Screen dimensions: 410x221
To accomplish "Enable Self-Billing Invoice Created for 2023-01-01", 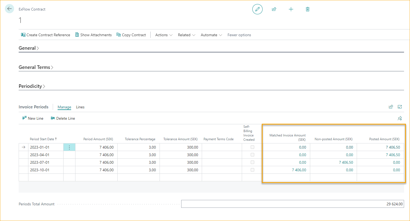I will 252,147.
